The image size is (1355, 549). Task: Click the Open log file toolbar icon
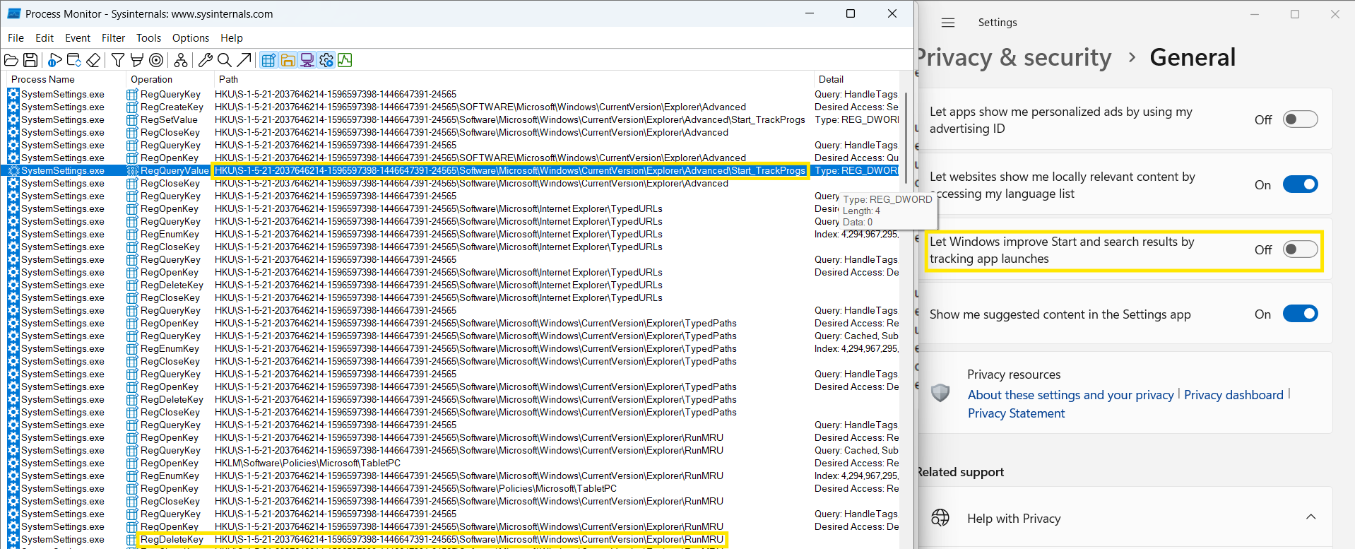[11, 60]
